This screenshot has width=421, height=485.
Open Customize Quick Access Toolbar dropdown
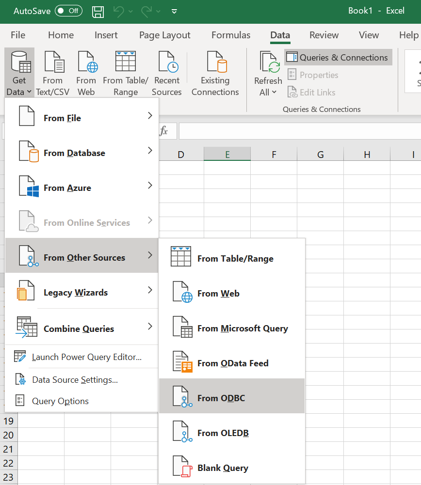pyautogui.click(x=174, y=12)
